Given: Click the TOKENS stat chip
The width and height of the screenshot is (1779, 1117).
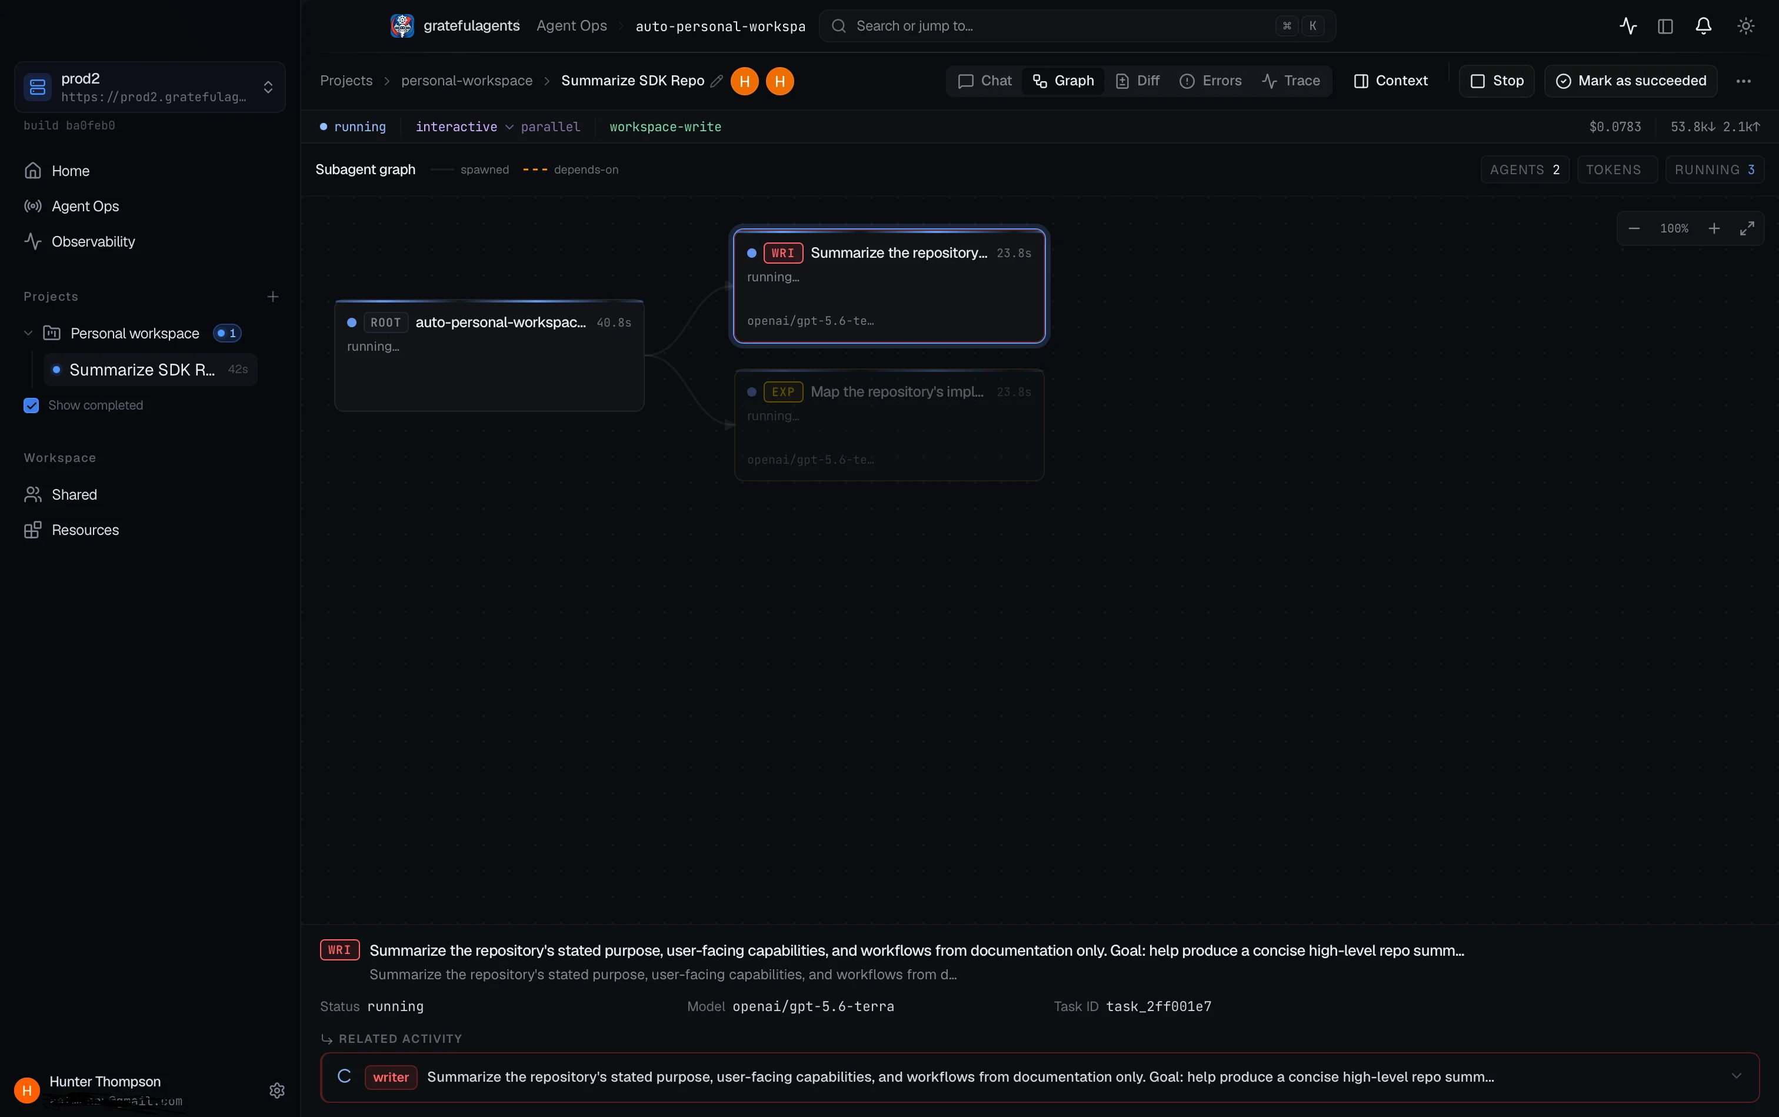Looking at the screenshot, I should click(x=1616, y=170).
